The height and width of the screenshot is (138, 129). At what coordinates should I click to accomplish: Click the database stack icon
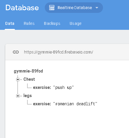[x=52, y=8]
